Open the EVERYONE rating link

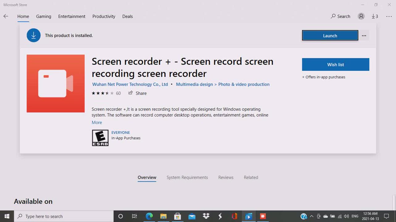[120, 132]
